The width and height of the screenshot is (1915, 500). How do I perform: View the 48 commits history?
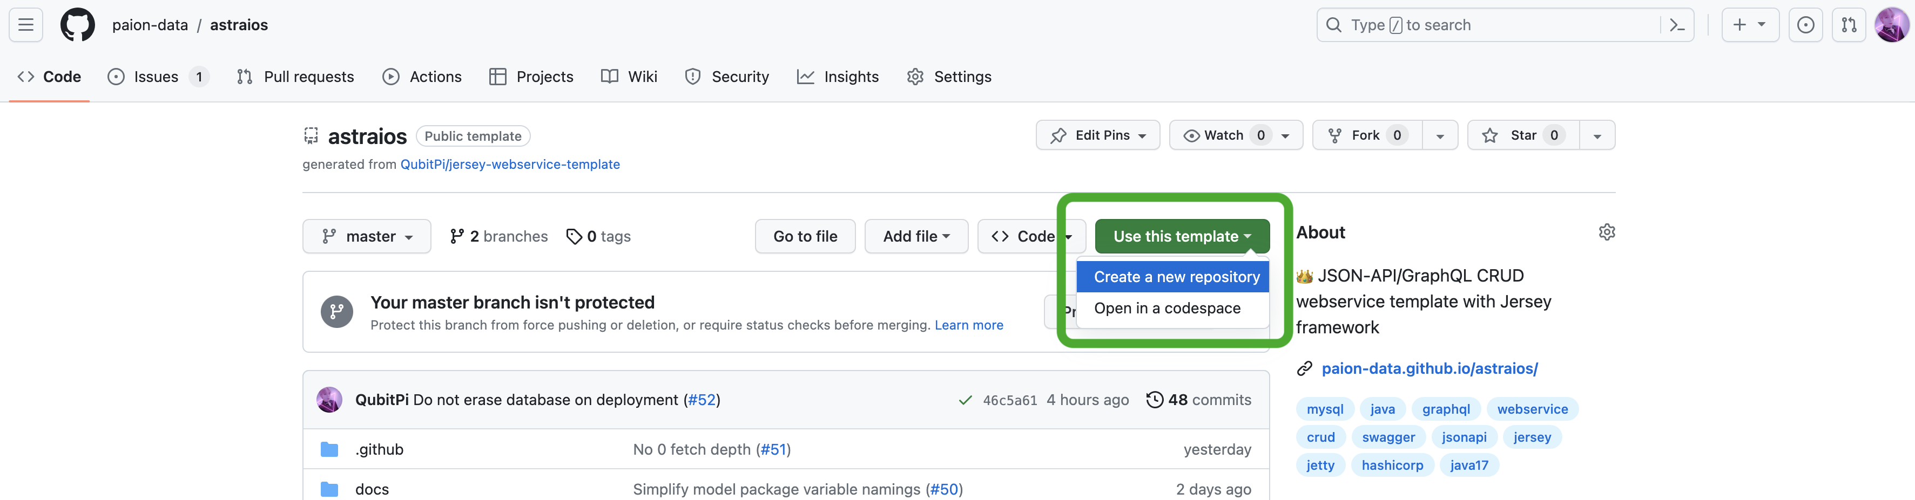coord(1198,400)
